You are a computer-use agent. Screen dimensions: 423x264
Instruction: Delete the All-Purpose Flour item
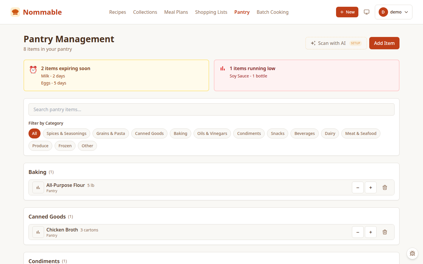coord(385,187)
